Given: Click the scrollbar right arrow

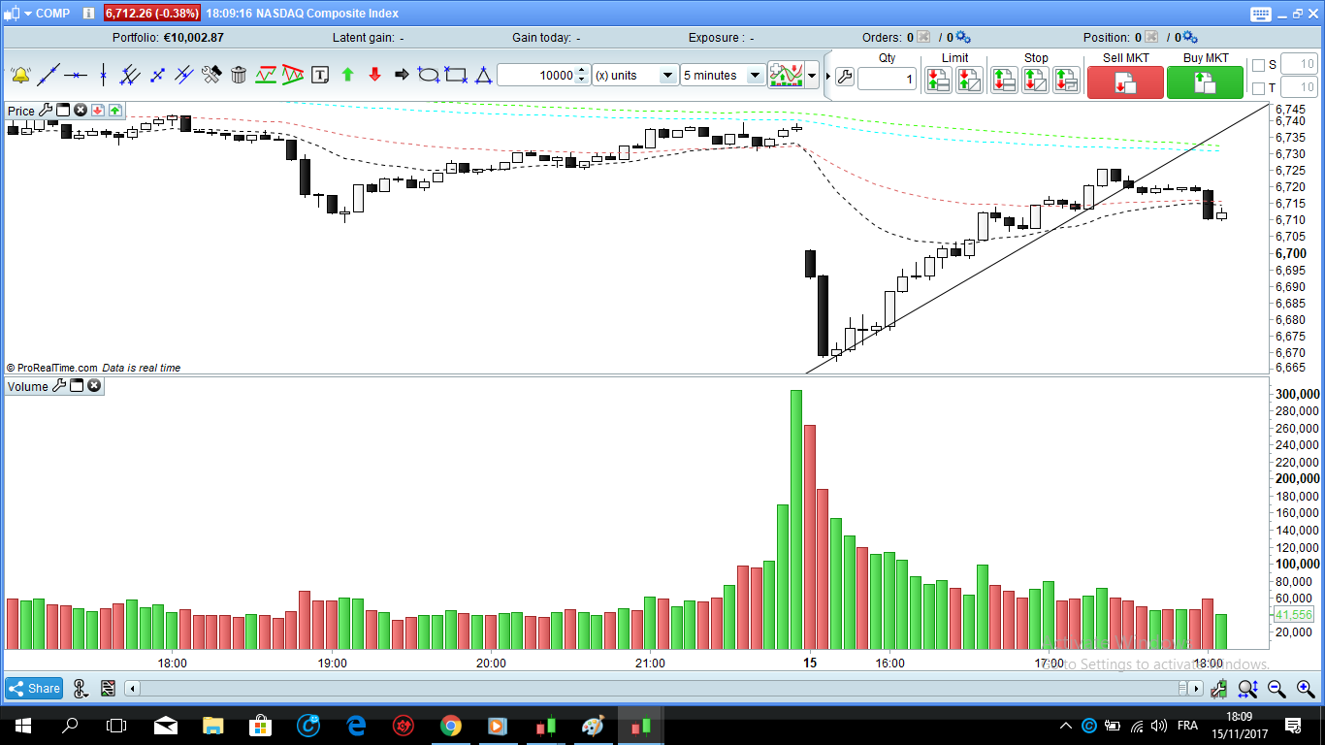Looking at the screenshot, I should click(x=1196, y=689).
